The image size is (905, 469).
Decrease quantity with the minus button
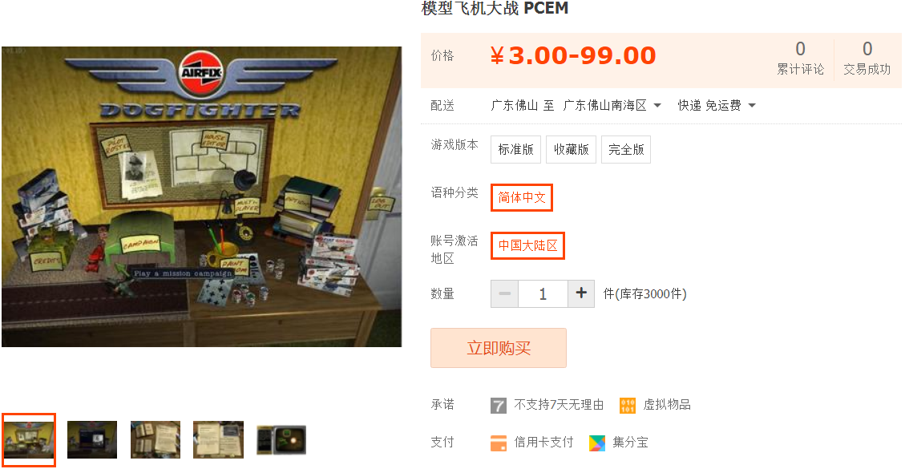(504, 293)
